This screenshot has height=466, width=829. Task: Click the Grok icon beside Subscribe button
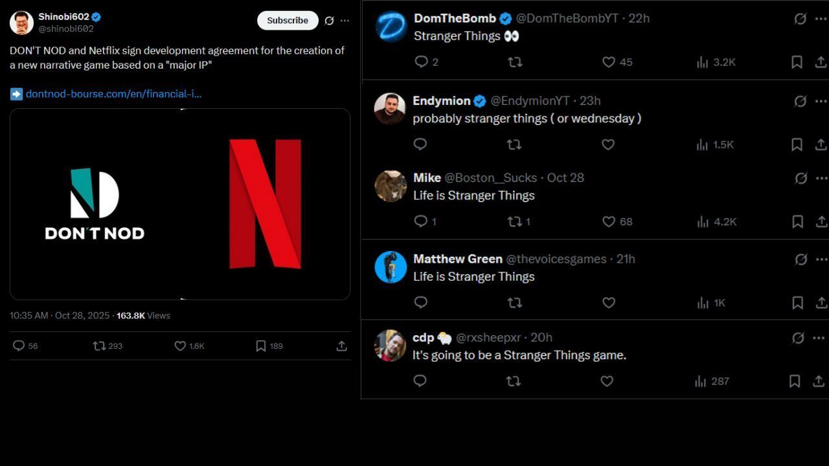point(329,21)
